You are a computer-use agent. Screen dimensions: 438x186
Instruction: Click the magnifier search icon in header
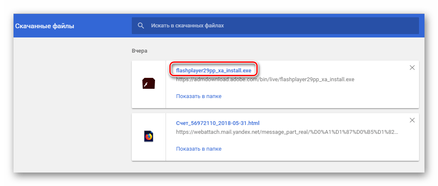[141, 26]
